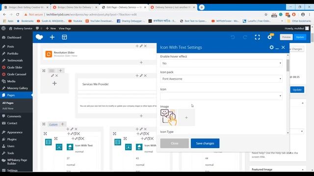Collapse the Featured Image panel arrow

[303, 170]
